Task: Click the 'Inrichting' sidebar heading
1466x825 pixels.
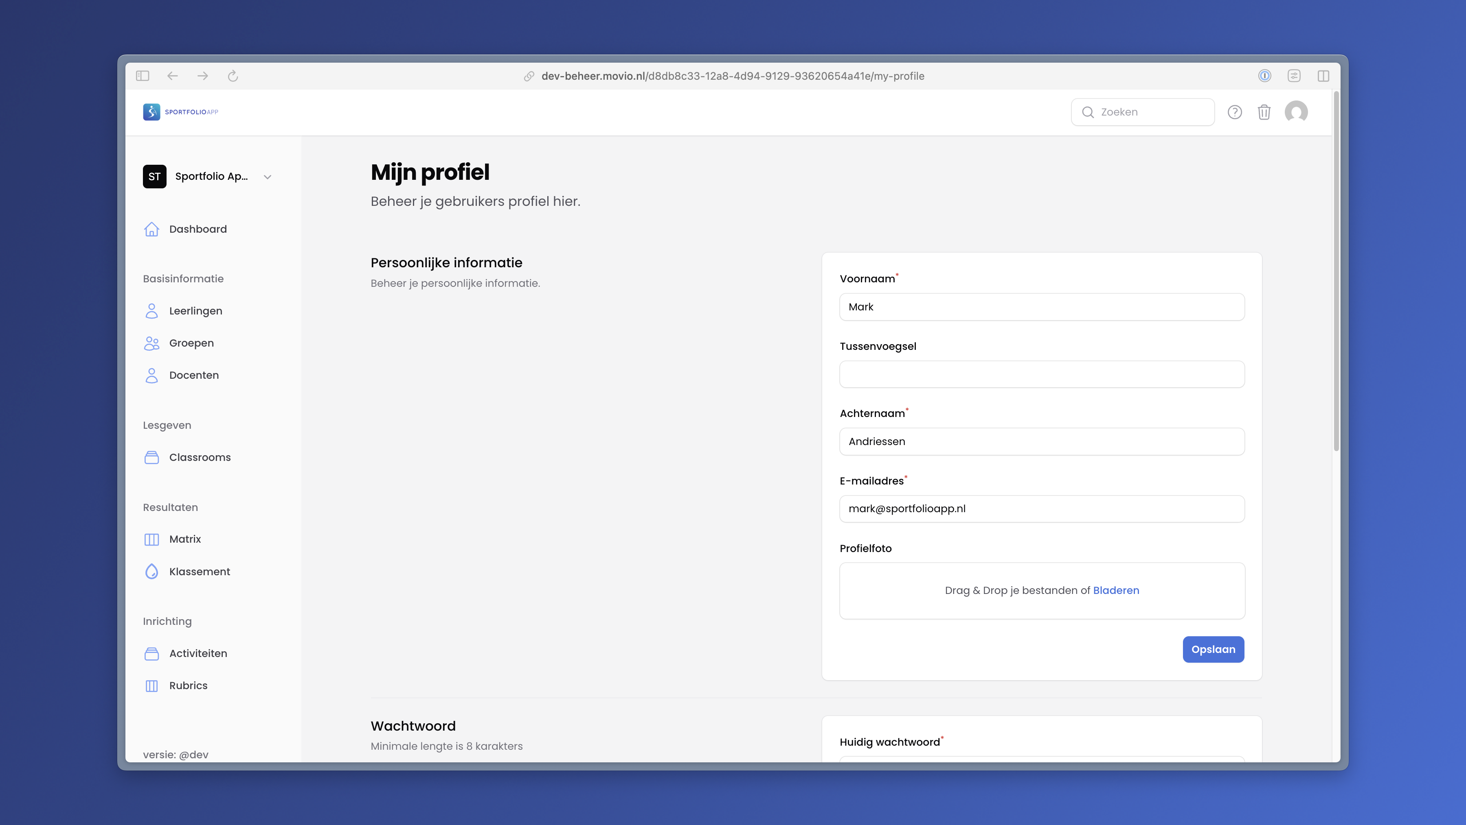Action: [167, 622]
